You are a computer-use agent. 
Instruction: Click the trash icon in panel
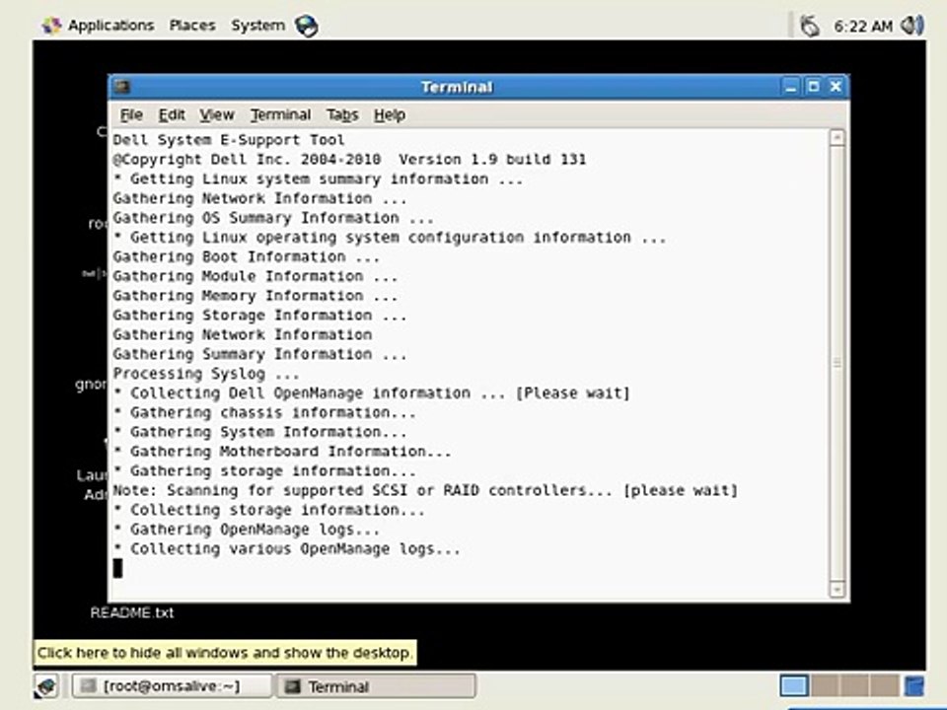pyautogui.click(x=914, y=686)
